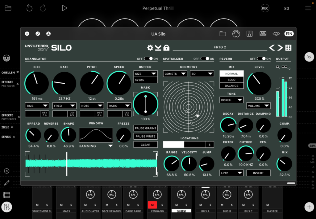Open the randomize dice icon
Image resolution: width=316 pixels, height=219 pixels.
point(288,48)
